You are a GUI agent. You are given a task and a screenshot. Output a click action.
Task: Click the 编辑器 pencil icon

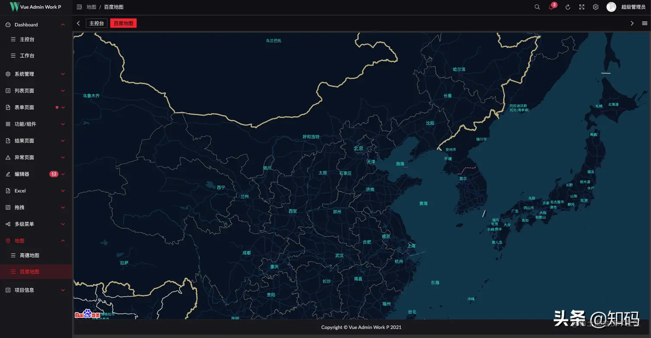[8, 174]
